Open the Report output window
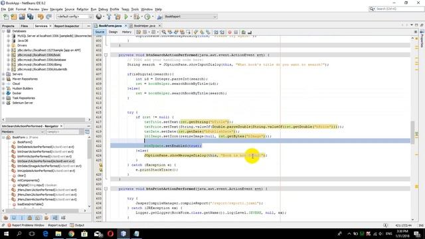Image resolution: width=425 pixels, height=239 pixels. [x=57, y=225]
